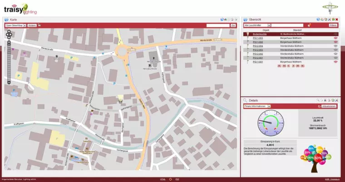The image size is (345, 182).
Task: Click the zoom out minus button on map
Action: tap(9, 83)
